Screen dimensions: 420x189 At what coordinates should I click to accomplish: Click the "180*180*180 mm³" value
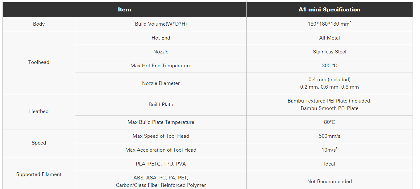tap(329, 24)
